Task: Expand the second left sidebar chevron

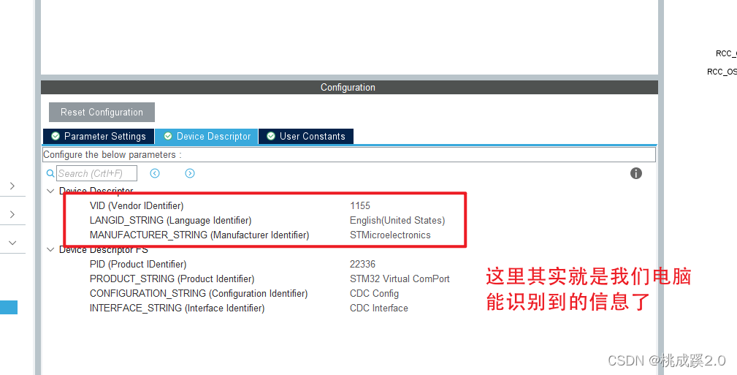Action: point(12,214)
